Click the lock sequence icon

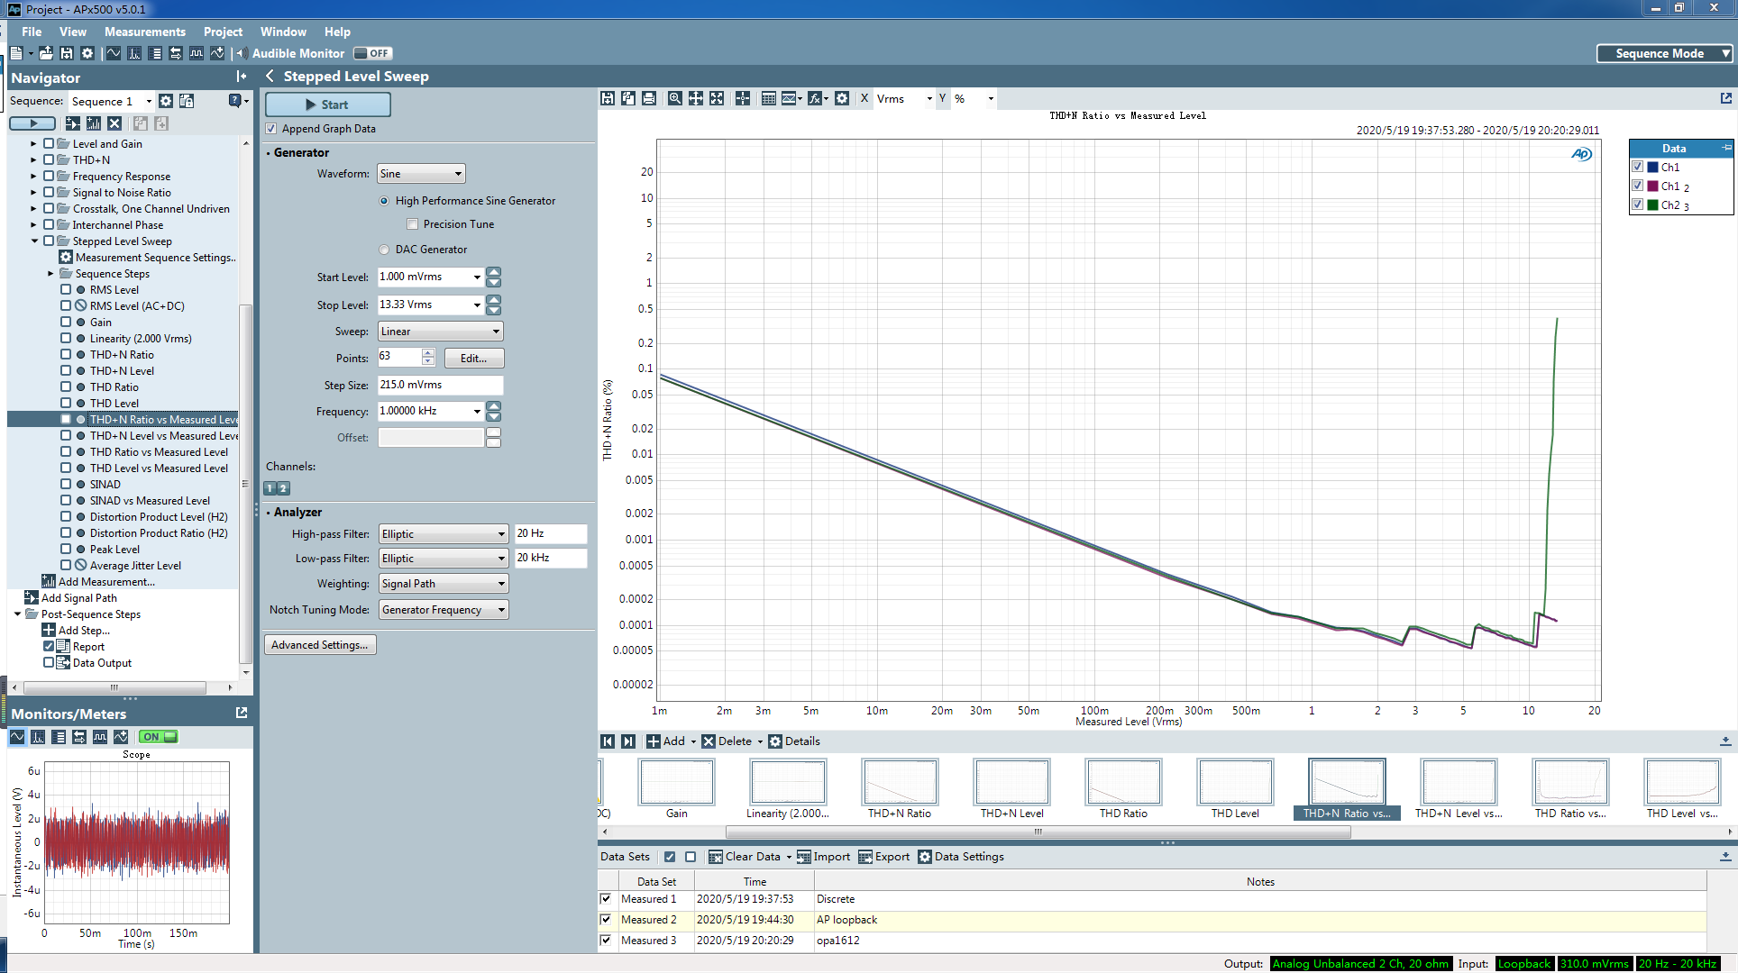click(x=187, y=101)
